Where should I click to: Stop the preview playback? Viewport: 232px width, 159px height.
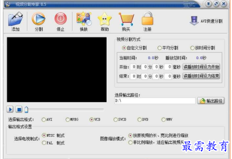coord(19,109)
